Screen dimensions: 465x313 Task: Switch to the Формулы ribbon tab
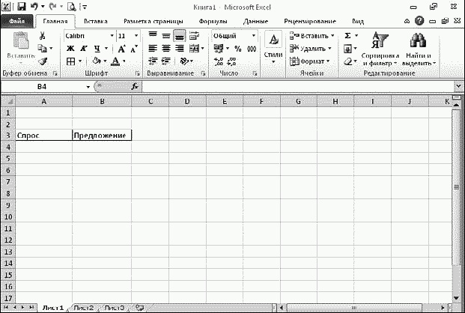click(212, 22)
